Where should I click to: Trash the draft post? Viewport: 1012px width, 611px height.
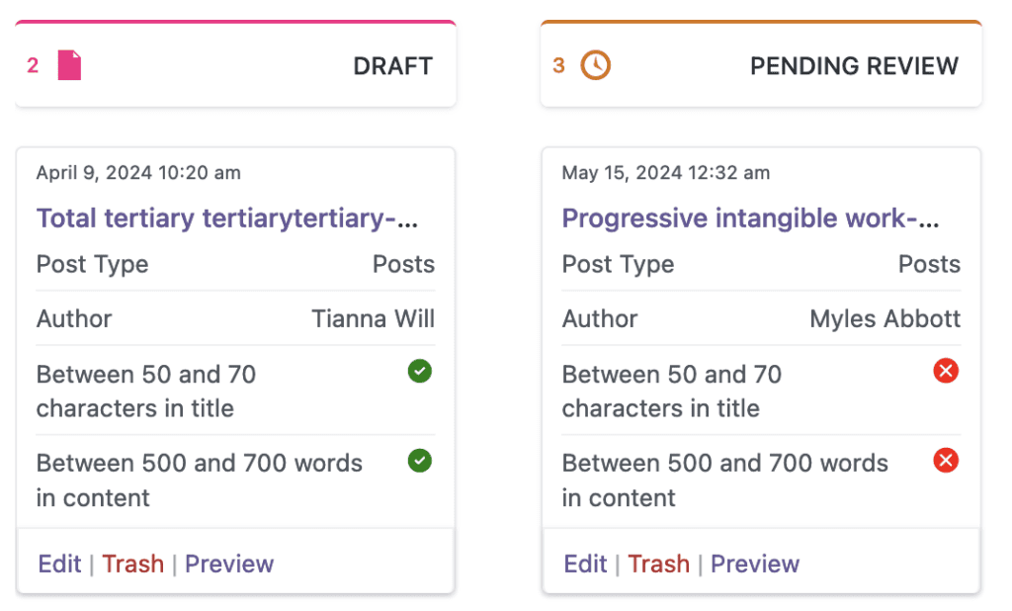(132, 564)
